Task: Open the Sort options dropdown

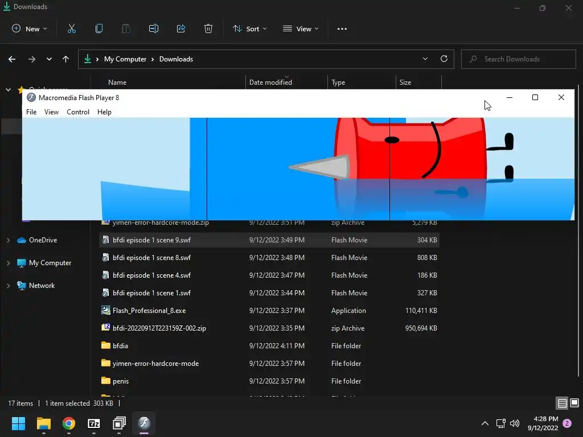Action: pos(249,28)
